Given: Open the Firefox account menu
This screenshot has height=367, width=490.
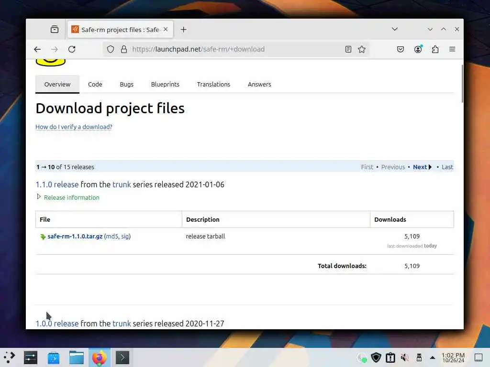Looking at the screenshot, I should pos(418,49).
